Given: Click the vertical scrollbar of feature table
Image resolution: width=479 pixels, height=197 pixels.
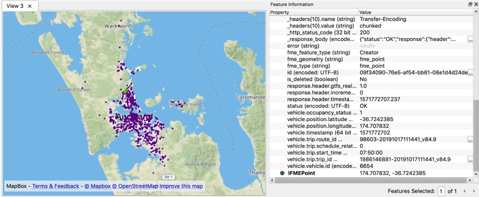Looking at the screenshot, I should click(x=476, y=93).
